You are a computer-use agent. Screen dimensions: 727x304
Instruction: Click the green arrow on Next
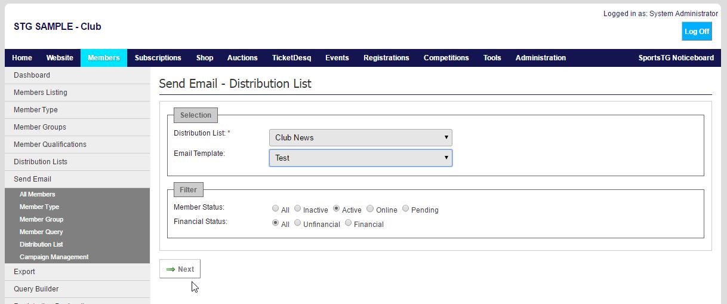(x=171, y=269)
